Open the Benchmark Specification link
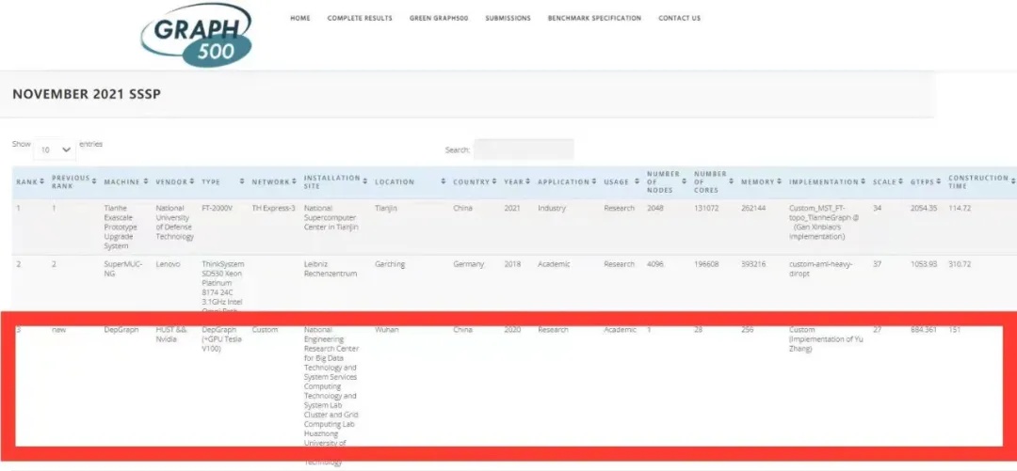The width and height of the screenshot is (1017, 471). point(594,18)
